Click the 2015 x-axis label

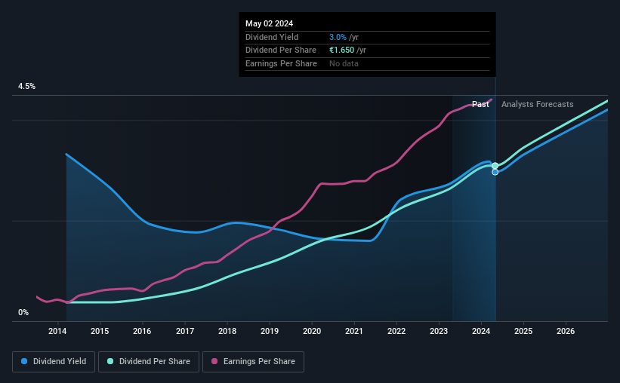pyautogui.click(x=100, y=331)
